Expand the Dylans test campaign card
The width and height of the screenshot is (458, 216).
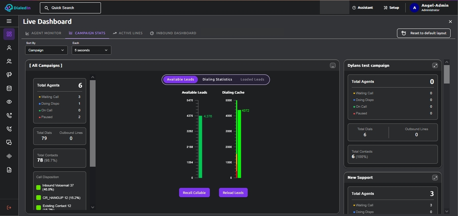435,65
